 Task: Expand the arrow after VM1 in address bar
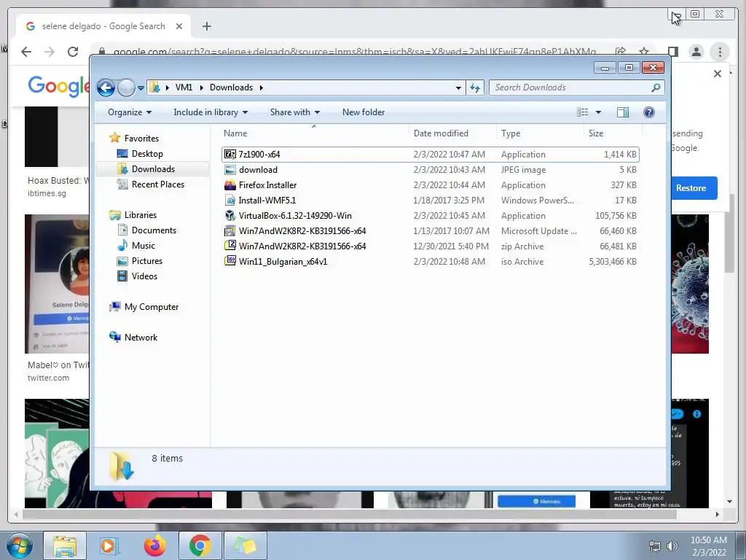[202, 87]
